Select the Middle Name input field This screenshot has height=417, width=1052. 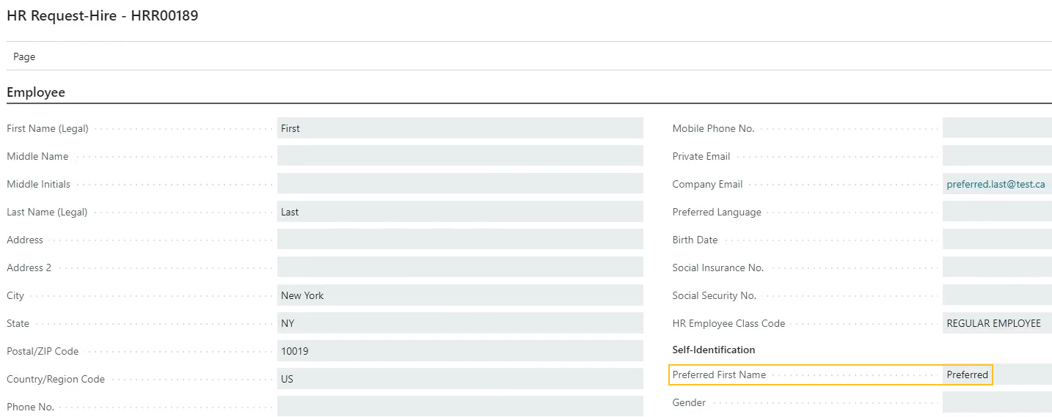pos(459,156)
